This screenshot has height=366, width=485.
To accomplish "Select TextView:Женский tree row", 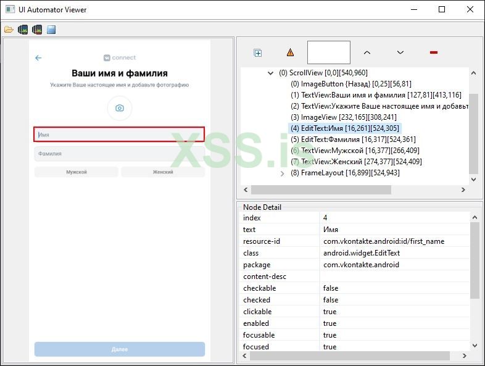I will pyautogui.click(x=356, y=162).
